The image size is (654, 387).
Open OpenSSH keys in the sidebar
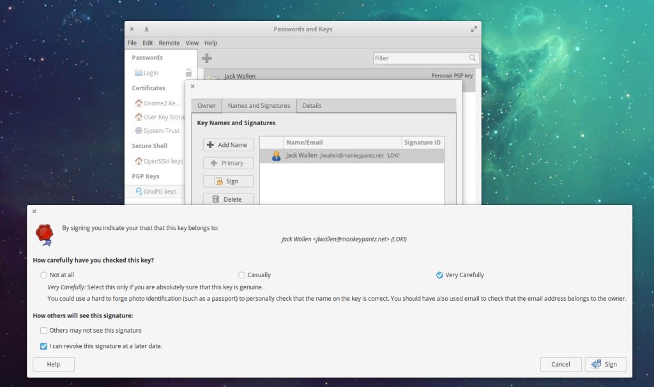pos(162,162)
